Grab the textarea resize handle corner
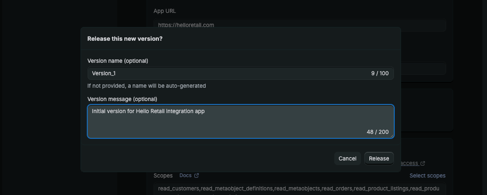Screen dimensions: 487x195 click(391, 136)
